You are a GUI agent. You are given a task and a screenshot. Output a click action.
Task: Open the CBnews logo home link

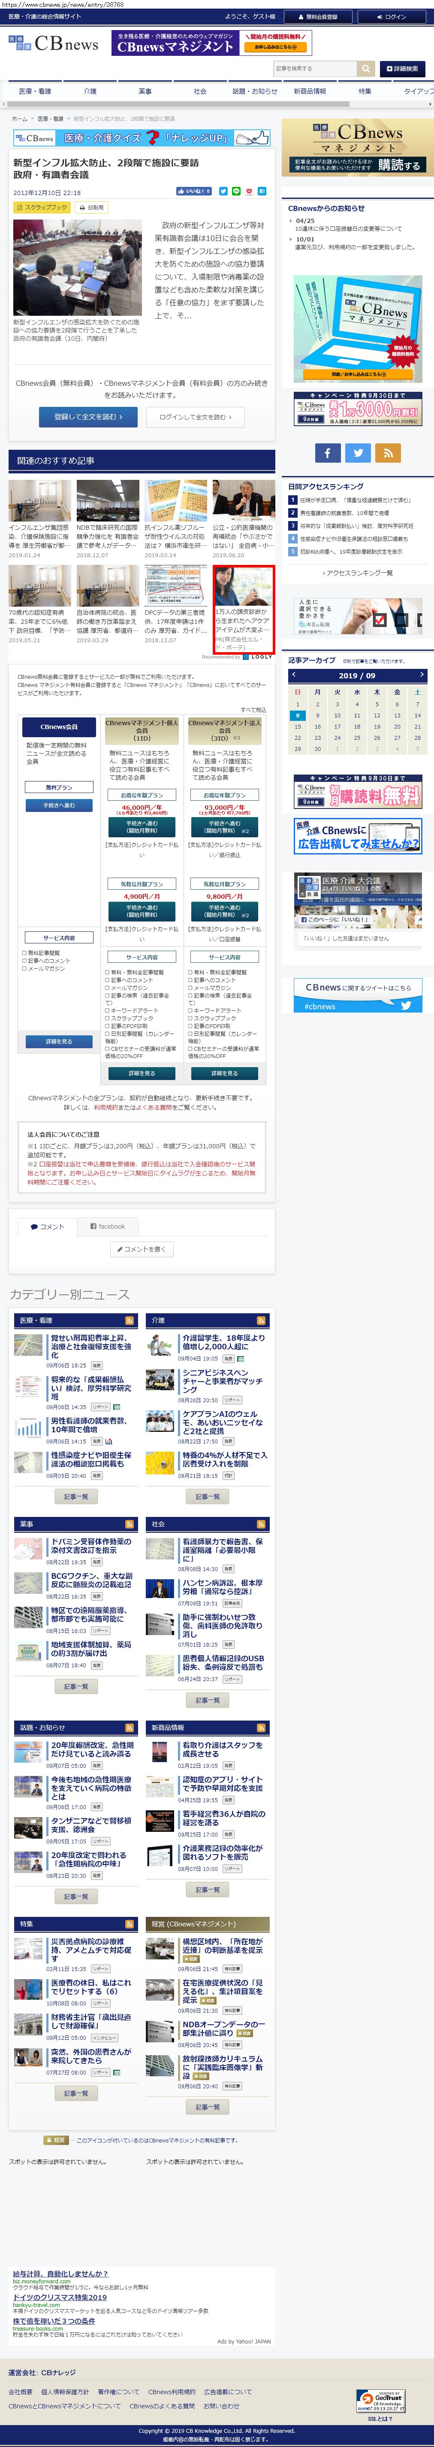tap(53, 44)
